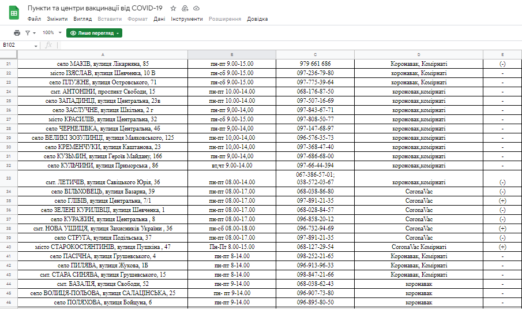Open the filter views icon
This screenshot has width=522, height=309.
pyautogui.click(x=30, y=33)
